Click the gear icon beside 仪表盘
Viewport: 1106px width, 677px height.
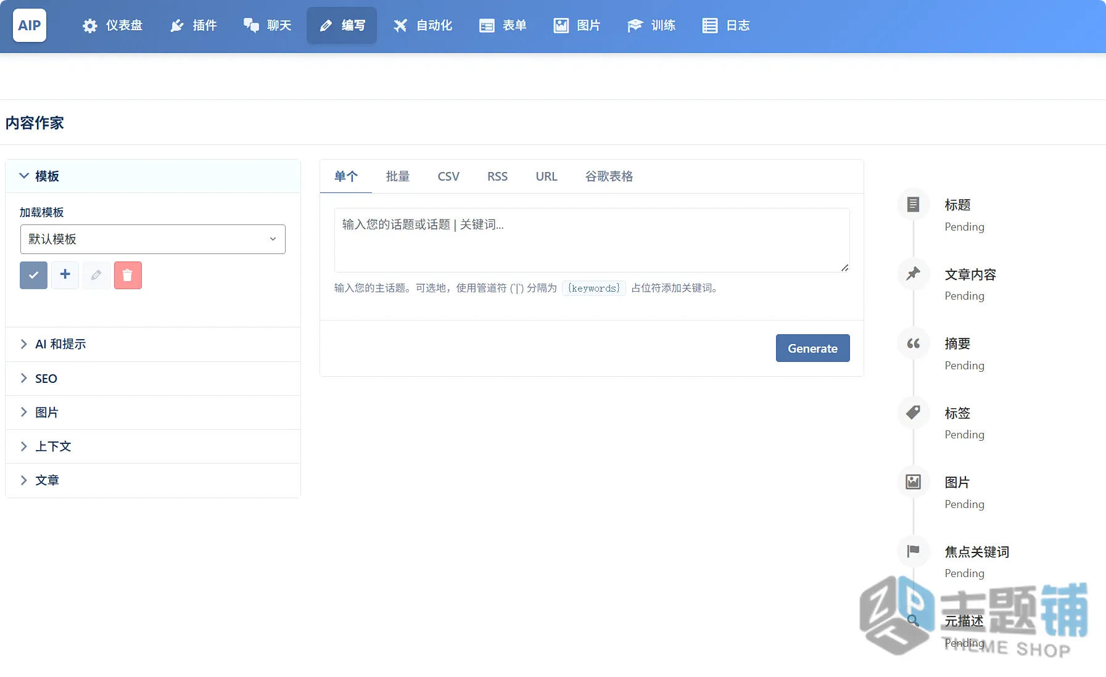(90, 26)
